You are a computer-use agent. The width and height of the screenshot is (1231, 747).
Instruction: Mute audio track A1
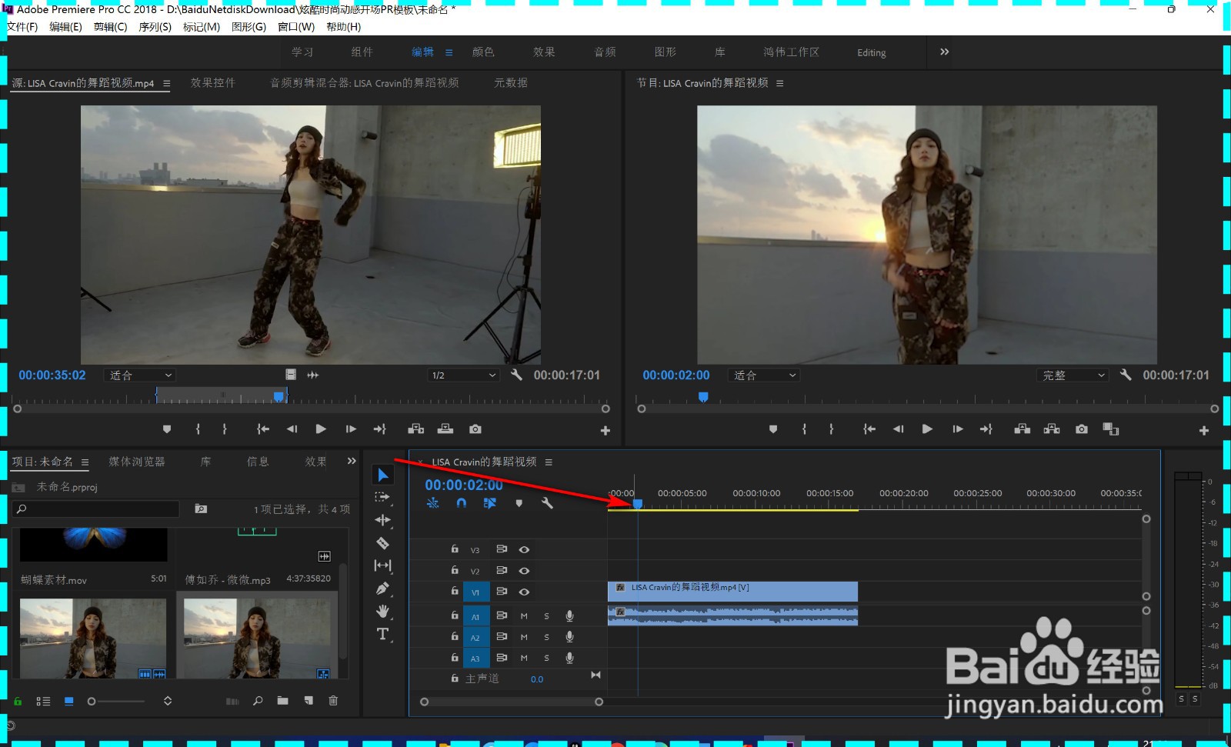point(524,616)
